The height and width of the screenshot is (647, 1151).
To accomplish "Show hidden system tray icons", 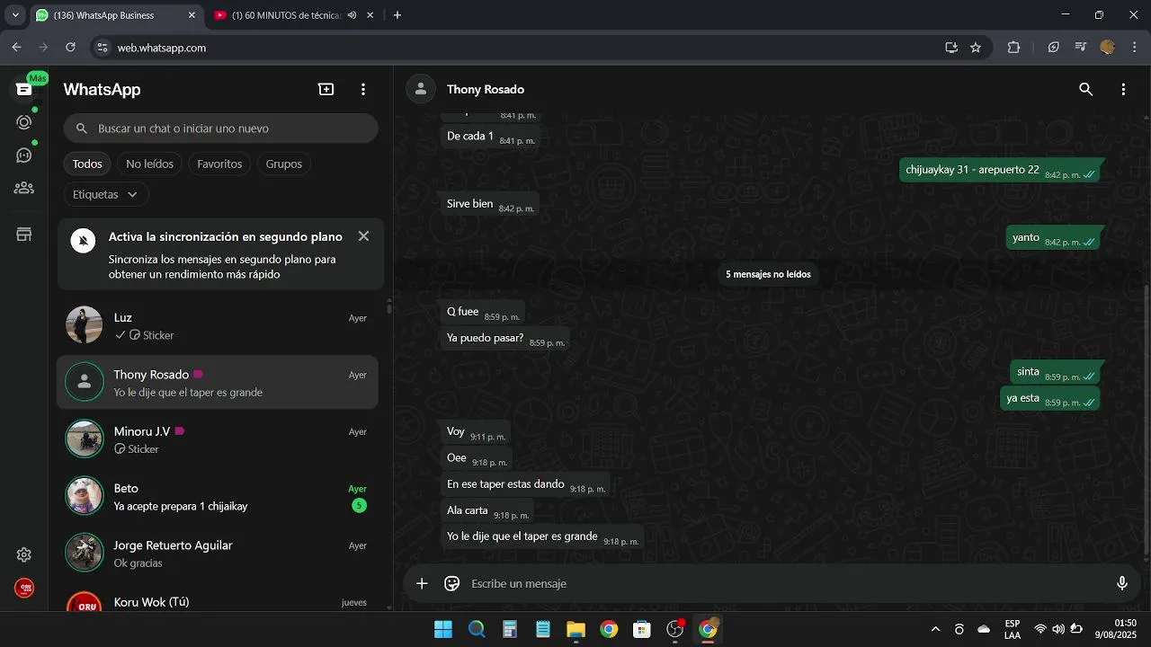I will click(x=935, y=629).
